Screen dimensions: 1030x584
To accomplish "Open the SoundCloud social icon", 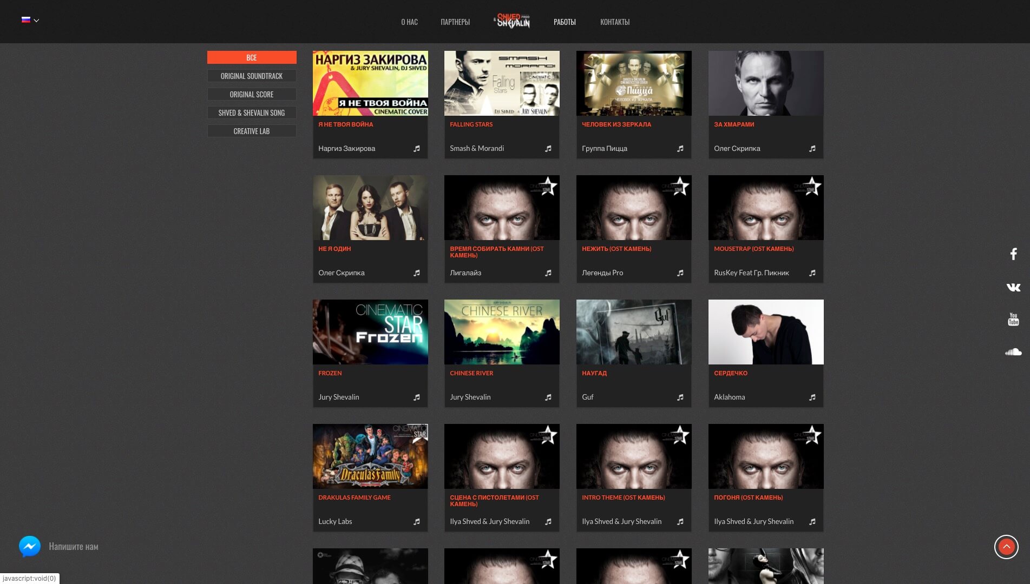I will [1013, 352].
